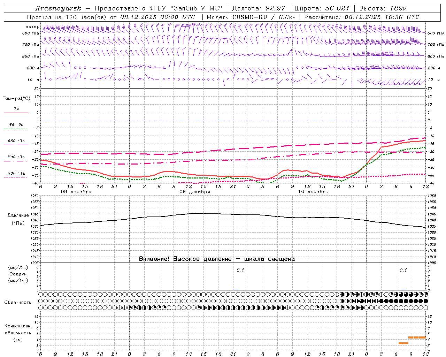This screenshot has height=357, width=446.
Task: Click the 08 декабря date label
Action: coord(76,192)
